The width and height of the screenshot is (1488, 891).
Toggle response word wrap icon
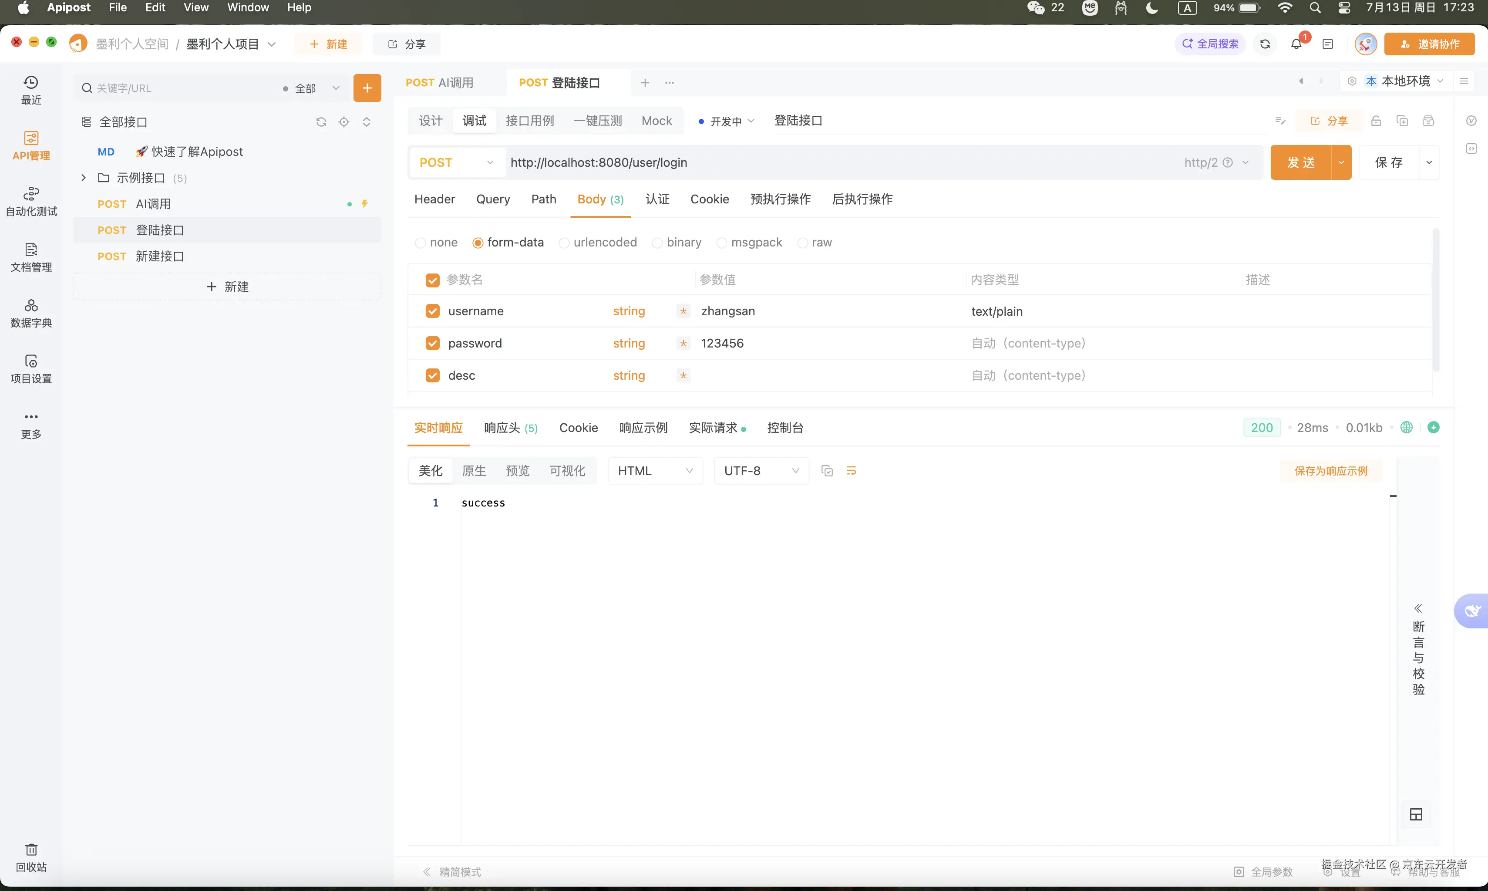pos(851,471)
